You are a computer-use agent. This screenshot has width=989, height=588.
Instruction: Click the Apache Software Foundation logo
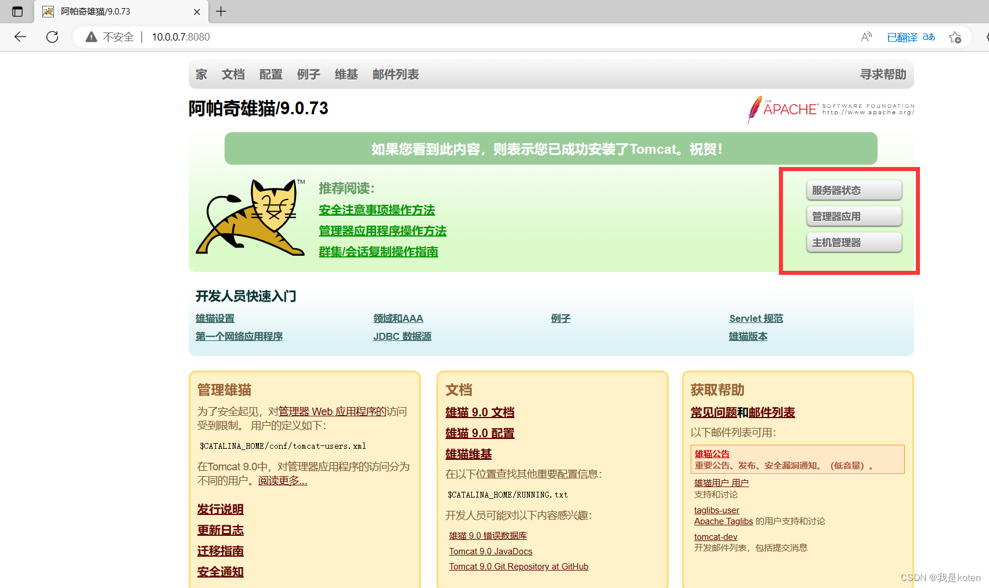click(831, 109)
